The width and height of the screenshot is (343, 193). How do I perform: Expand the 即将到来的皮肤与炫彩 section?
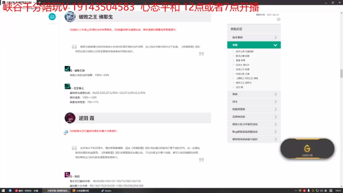tap(254, 139)
